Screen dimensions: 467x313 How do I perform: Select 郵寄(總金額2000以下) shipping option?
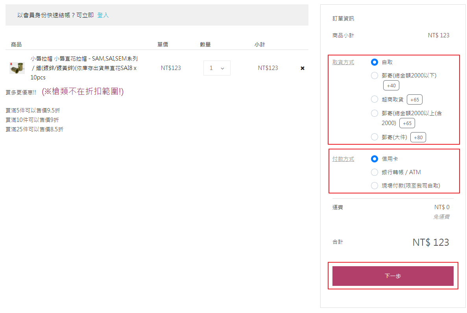tap(375, 75)
